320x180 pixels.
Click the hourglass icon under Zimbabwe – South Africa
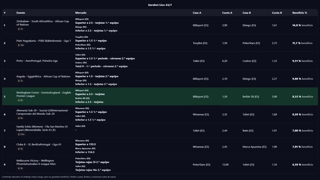[19, 29]
